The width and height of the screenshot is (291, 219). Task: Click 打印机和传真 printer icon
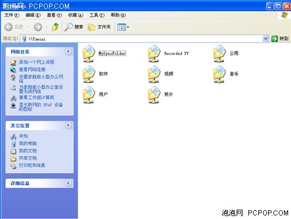pyautogui.click(x=13, y=166)
